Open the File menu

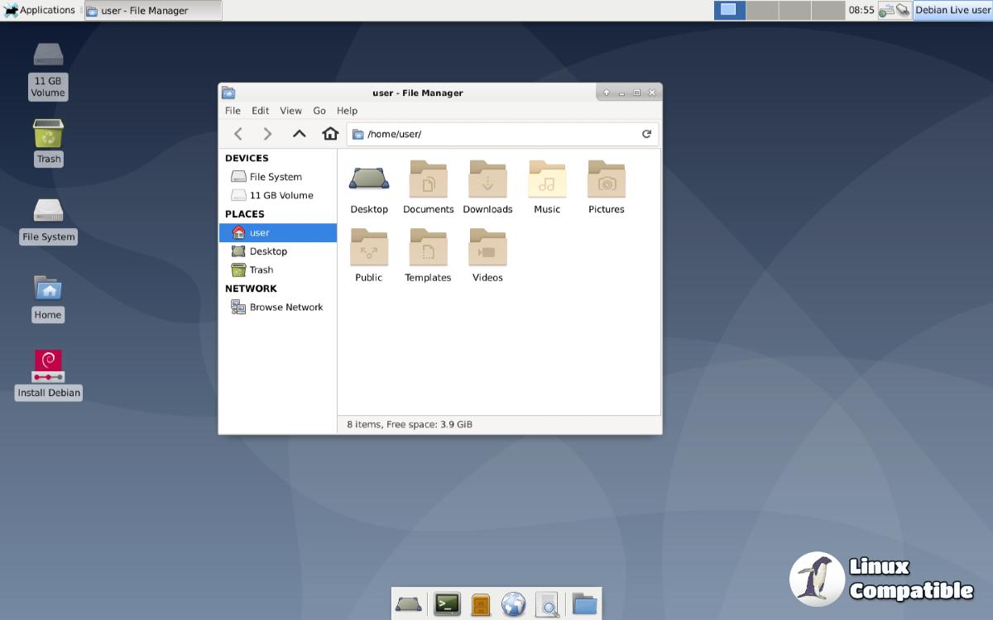click(x=233, y=111)
